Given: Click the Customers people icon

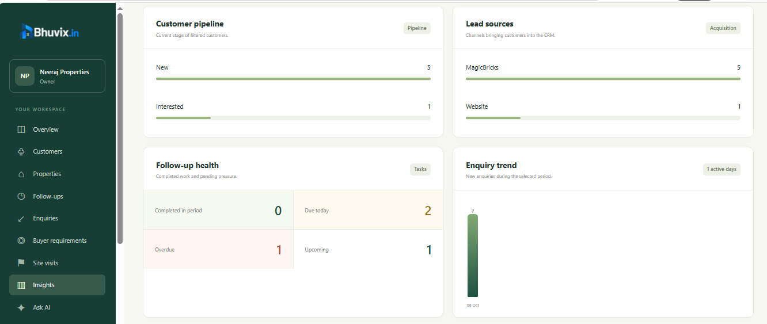Looking at the screenshot, I should (21, 151).
